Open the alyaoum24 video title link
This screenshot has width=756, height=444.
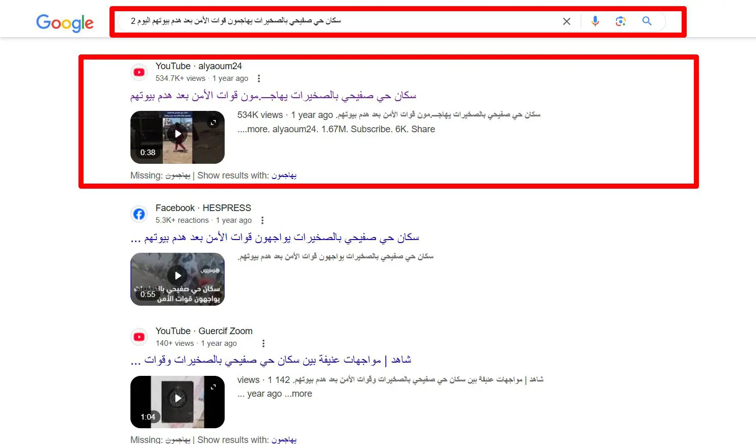(x=273, y=96)
